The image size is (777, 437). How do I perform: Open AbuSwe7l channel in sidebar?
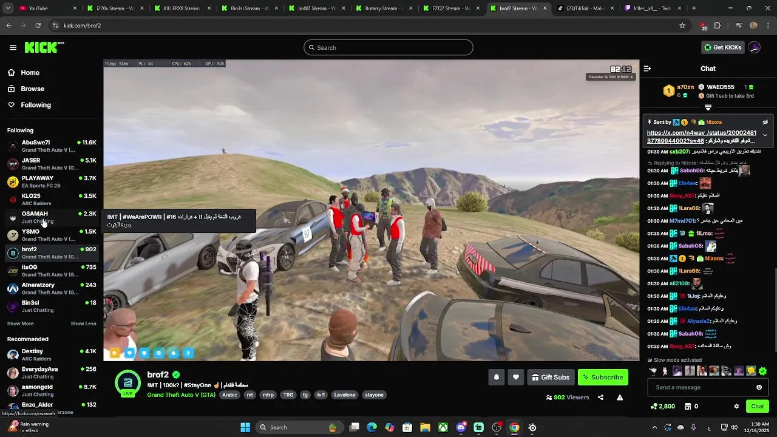coord(52,146)
